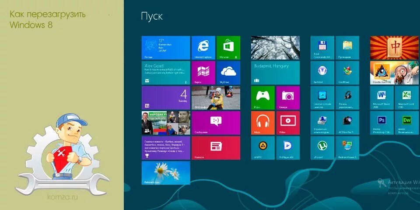Image resolution: width=420 pixels, height=210 pixels.
Task: Open the People tile with contact photos
Action: pos(166,123)
